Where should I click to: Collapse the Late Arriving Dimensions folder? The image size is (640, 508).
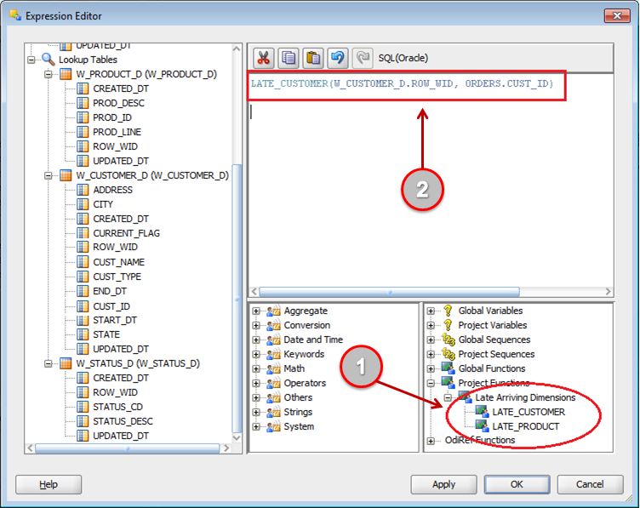[448, 397]
